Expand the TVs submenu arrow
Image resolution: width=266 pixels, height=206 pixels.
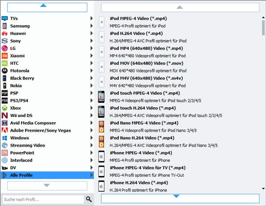coord(92,18)
